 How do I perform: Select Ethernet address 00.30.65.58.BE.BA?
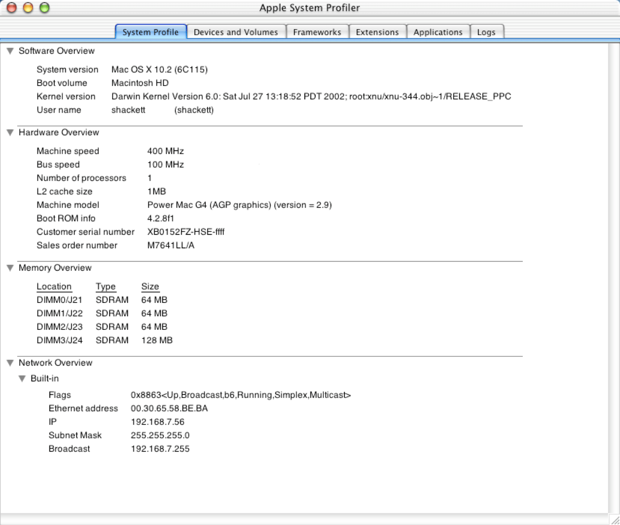(169, 408)
